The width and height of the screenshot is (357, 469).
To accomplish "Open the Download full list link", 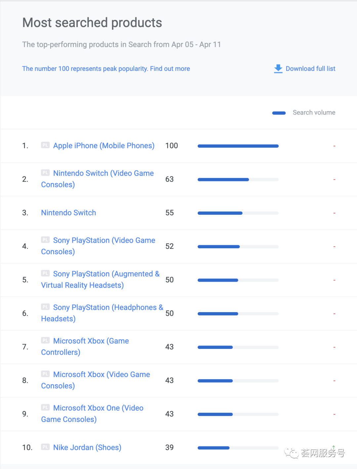I will (x=310, y=69).
